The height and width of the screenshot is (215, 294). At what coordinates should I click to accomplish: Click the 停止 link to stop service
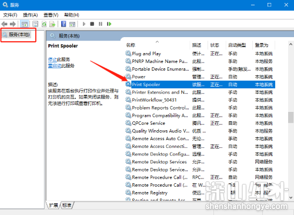pyautogui.click(x=52, y=59)
